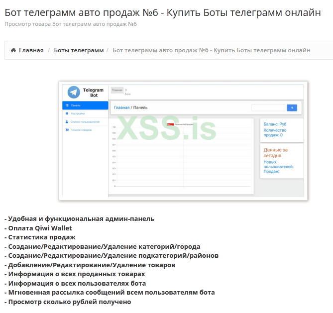Click the 'Telegram Bot' title text
Screen dimensions: 333x313
click(93, 93)
